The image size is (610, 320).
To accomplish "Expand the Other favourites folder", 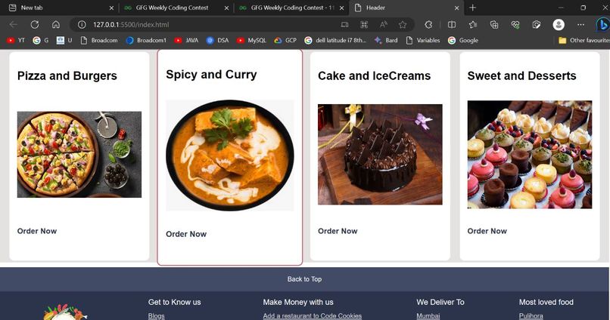I will click(x=584, y=40).
